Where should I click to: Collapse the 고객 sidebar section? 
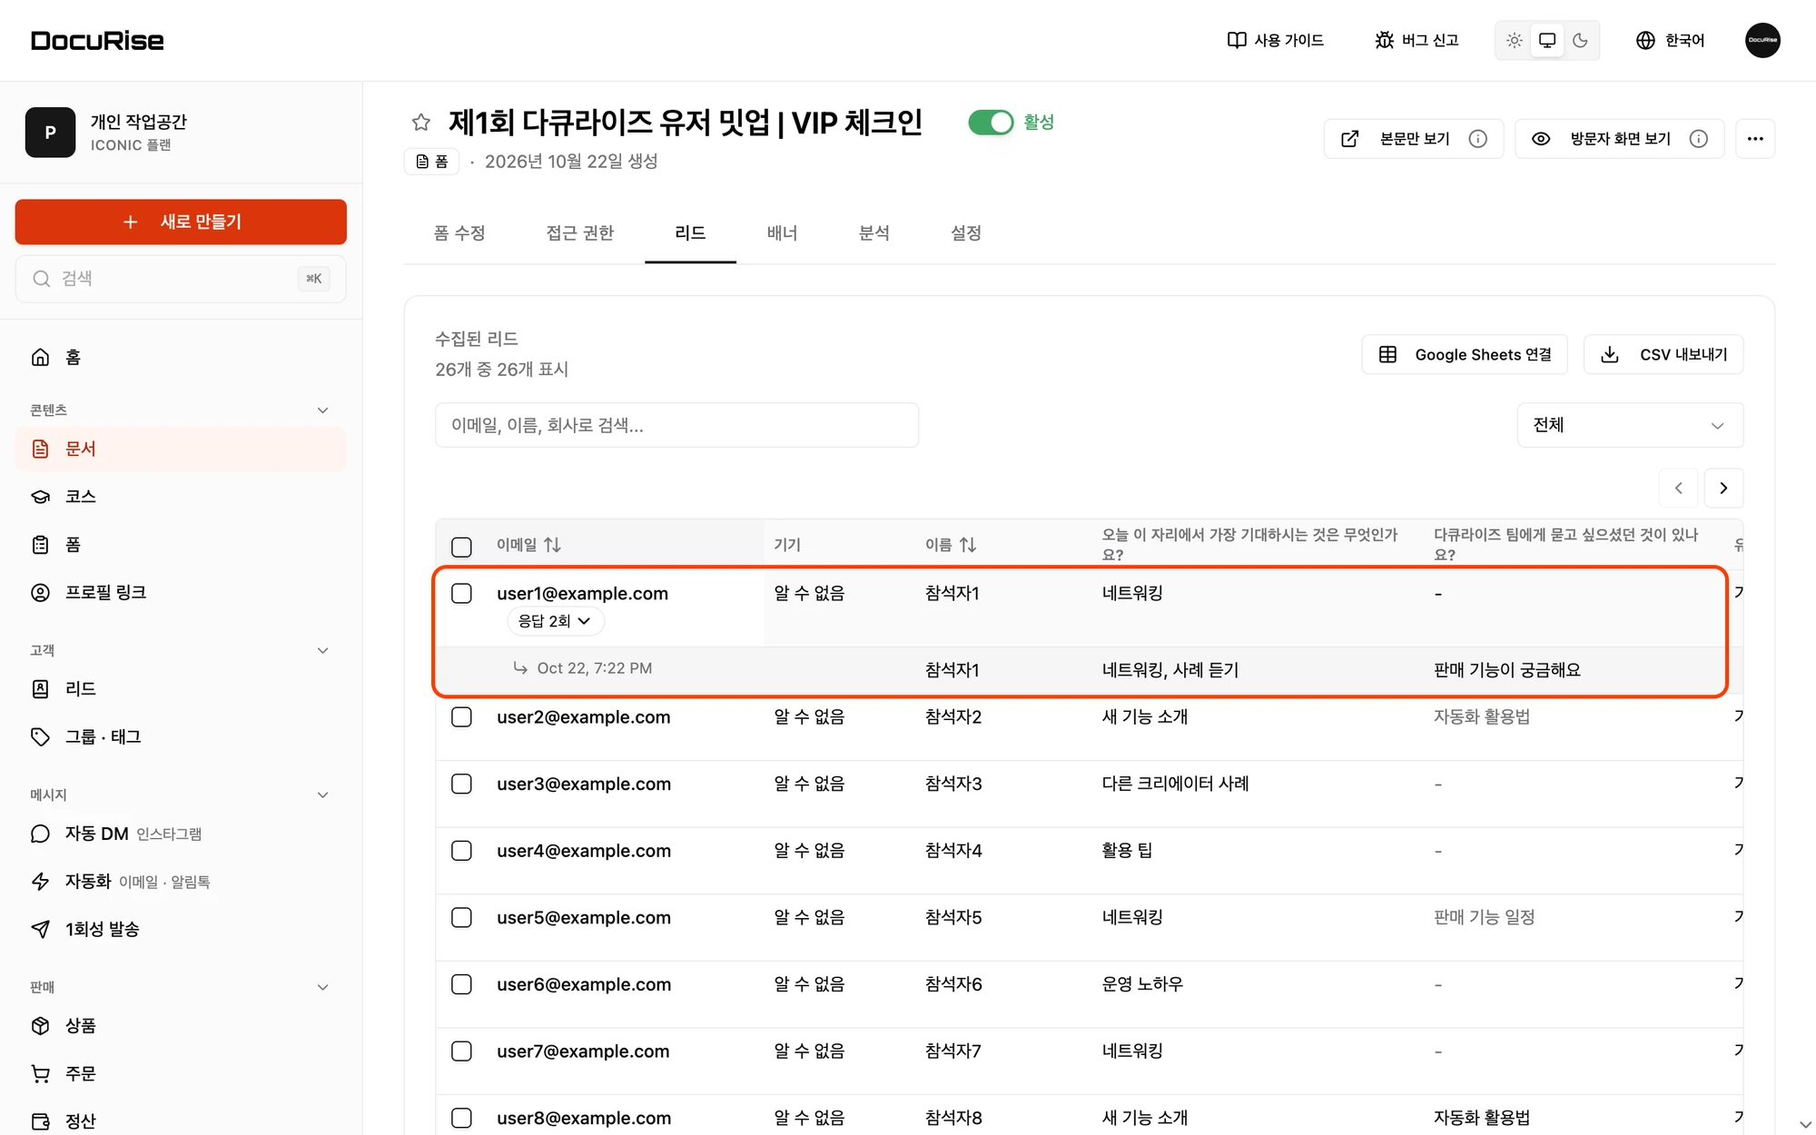click(x=322, y=650)
